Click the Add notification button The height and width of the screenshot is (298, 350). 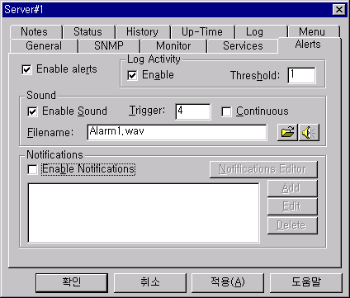pyautogui.click(x=292, y=188)
